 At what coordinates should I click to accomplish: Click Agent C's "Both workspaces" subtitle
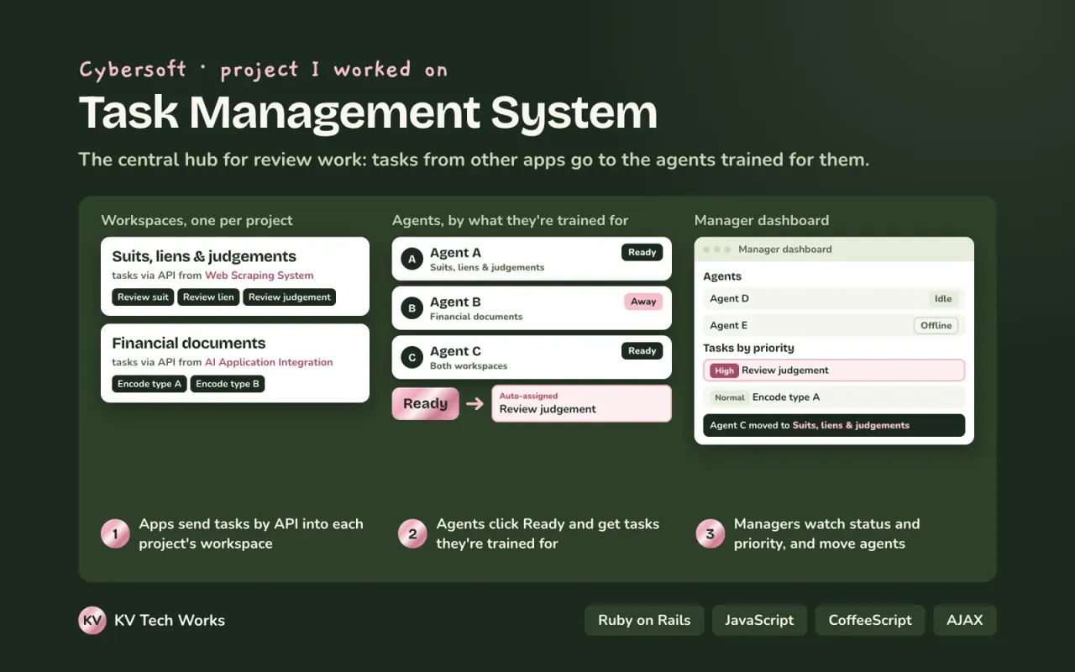click(469, 366)
